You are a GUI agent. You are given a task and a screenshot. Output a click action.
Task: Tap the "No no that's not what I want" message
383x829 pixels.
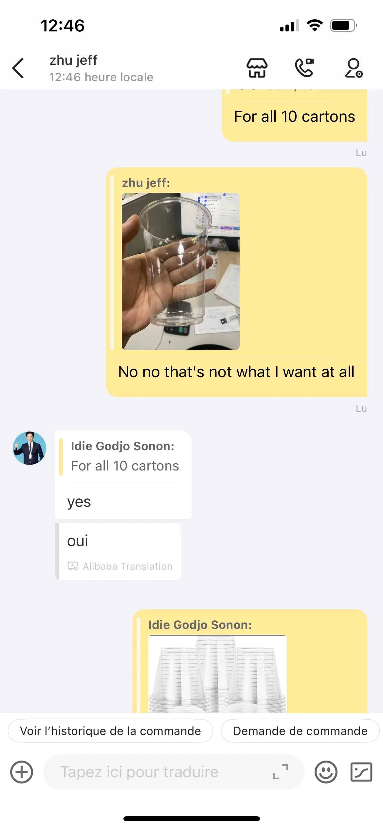pos(236,372)
